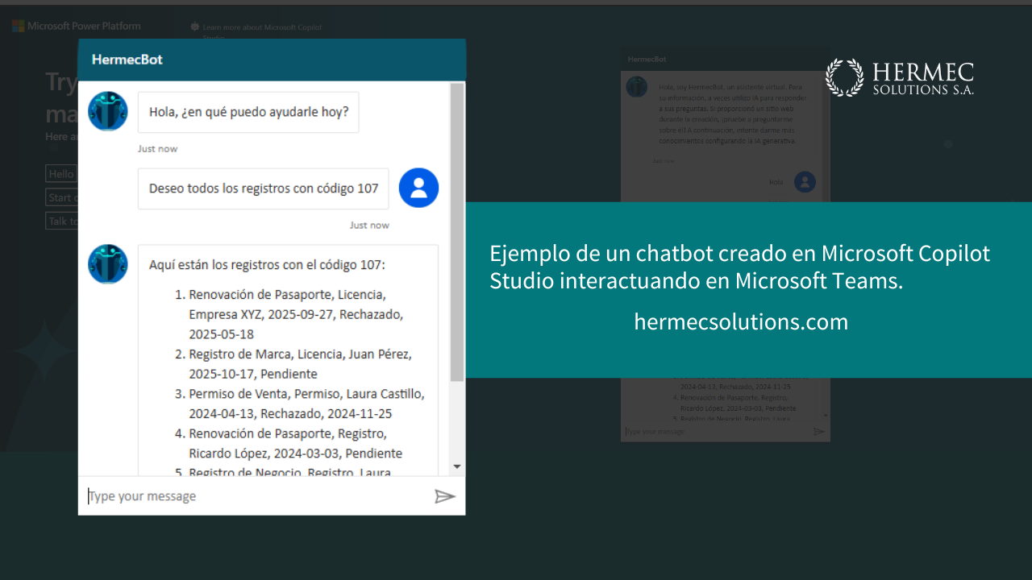Click record 1 'Renovación de Pasaporte, Licencia'
Screen dimensions: 1032x580
[296, 313]
